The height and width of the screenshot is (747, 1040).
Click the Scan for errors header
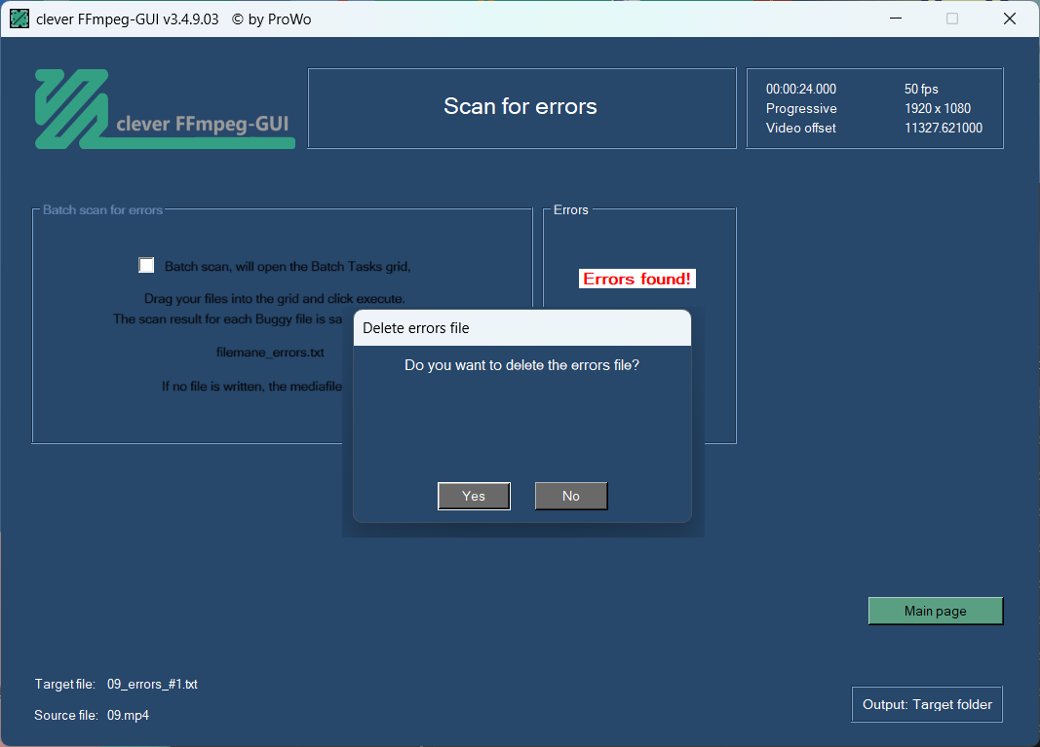coord(521,107)
